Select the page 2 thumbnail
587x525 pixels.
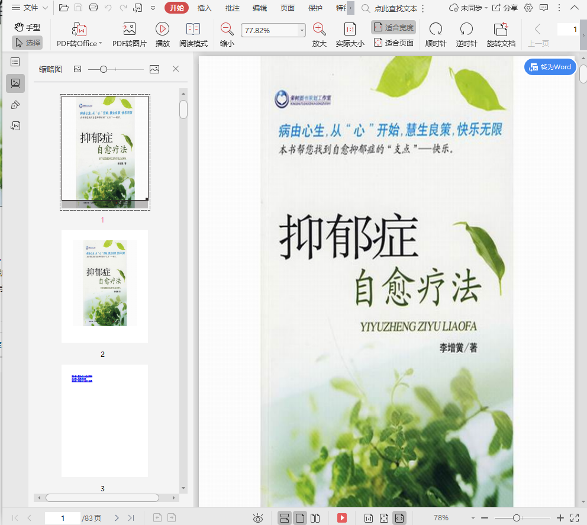click(x=105, y=286)
